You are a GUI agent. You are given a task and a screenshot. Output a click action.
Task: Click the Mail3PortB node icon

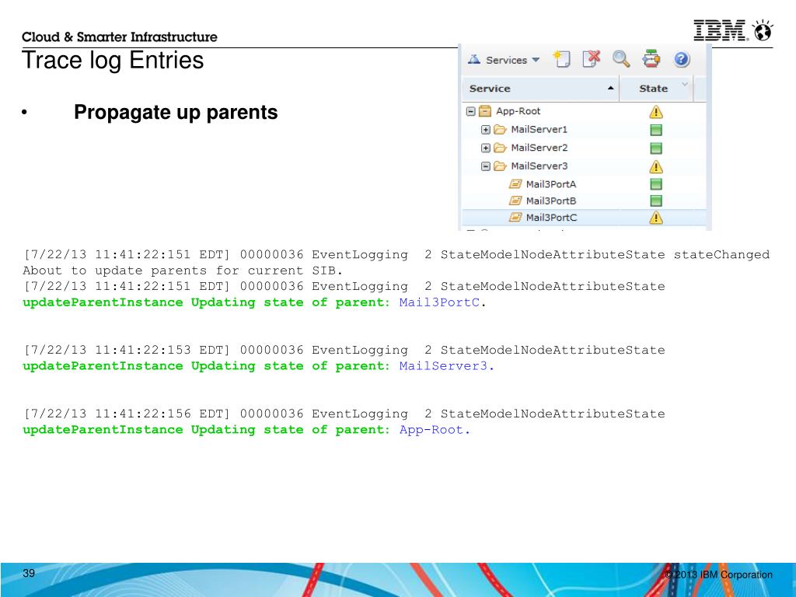[x=515, y=201]
